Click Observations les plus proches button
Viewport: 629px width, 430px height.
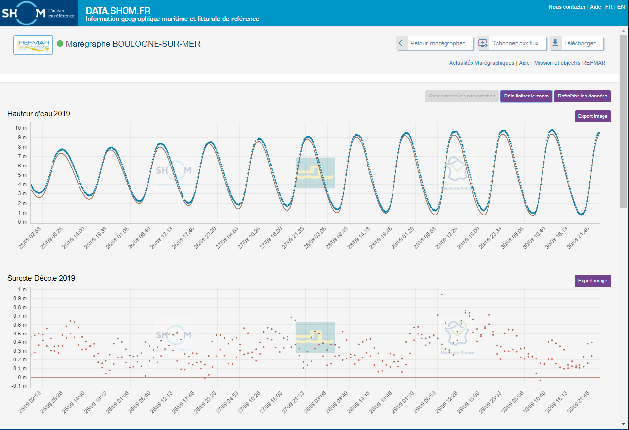(x=462, y=96)
